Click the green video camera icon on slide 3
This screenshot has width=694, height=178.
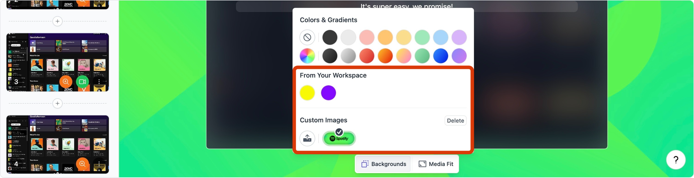tap(82, 82)
